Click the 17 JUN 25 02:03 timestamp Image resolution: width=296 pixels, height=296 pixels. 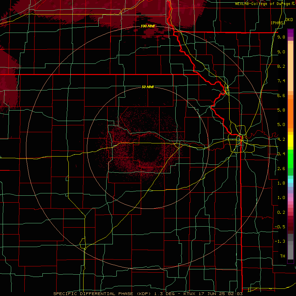pos(220,294)
